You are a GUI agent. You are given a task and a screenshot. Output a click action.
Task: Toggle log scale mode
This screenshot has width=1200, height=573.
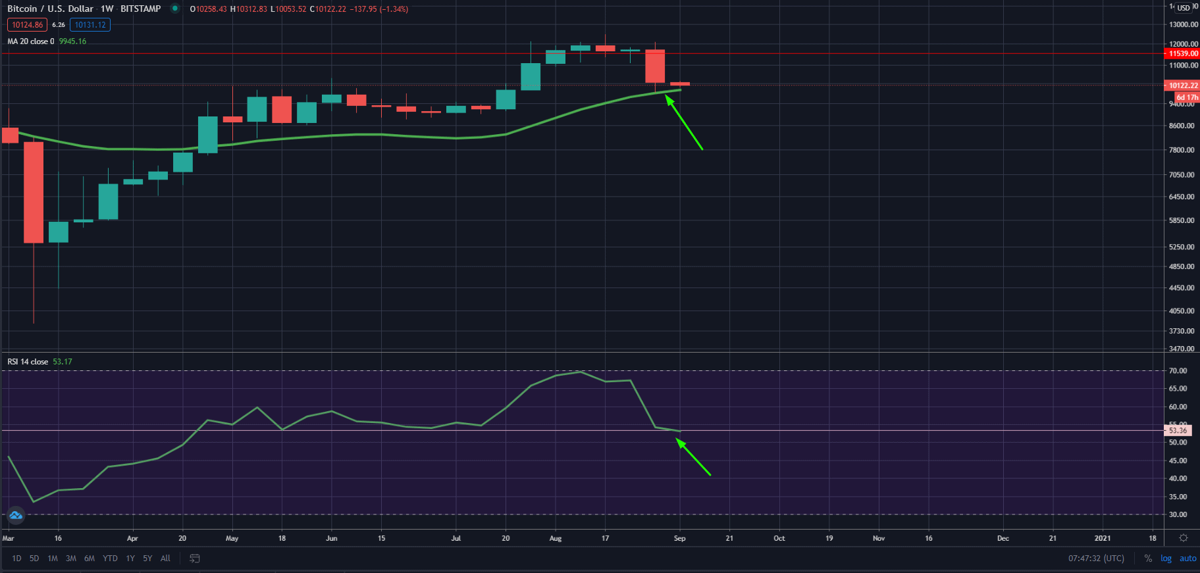1166,559
